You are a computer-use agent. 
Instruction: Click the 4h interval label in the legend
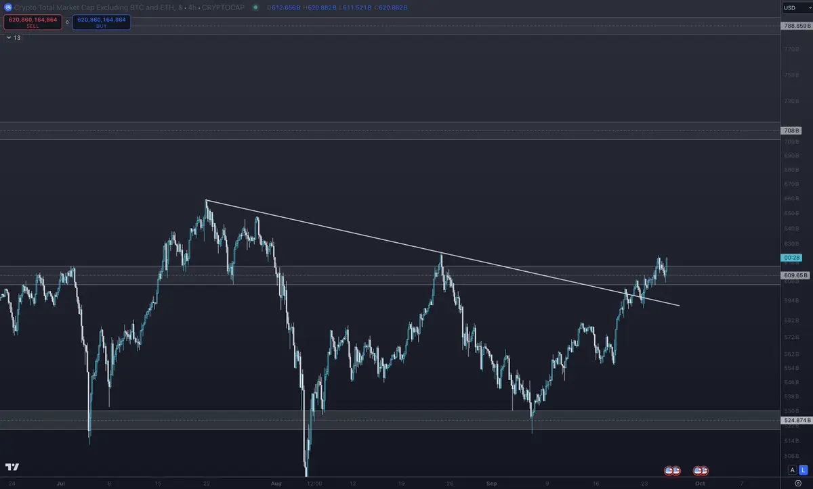tap(193, 7)
